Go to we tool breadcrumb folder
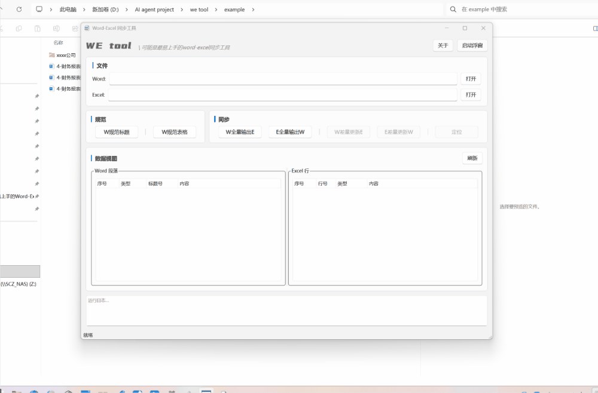The image size is (598, 393). pos(199,10)
